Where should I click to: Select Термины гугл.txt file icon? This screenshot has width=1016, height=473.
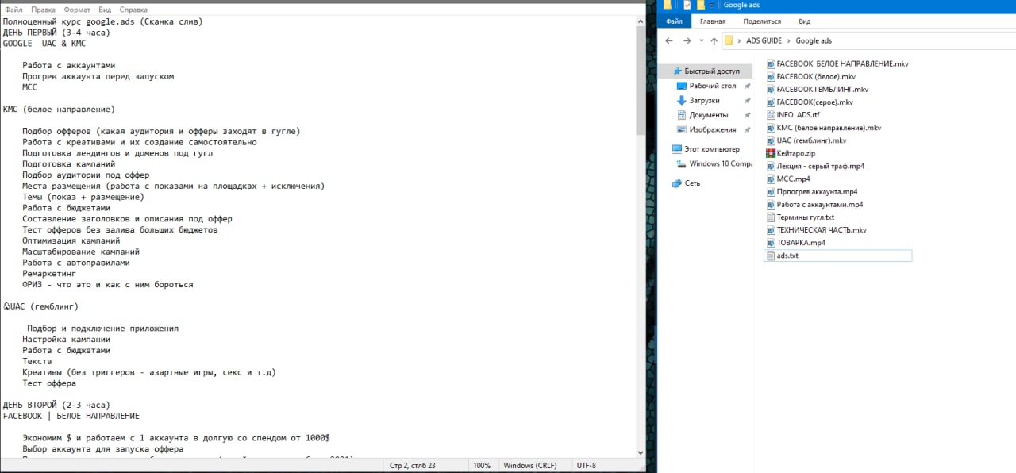[x=770, y=217]
